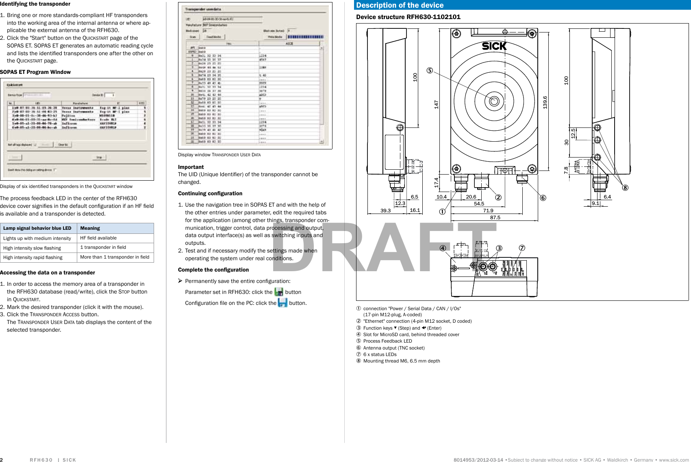Click the SICK logo on the device drawing

494,46
